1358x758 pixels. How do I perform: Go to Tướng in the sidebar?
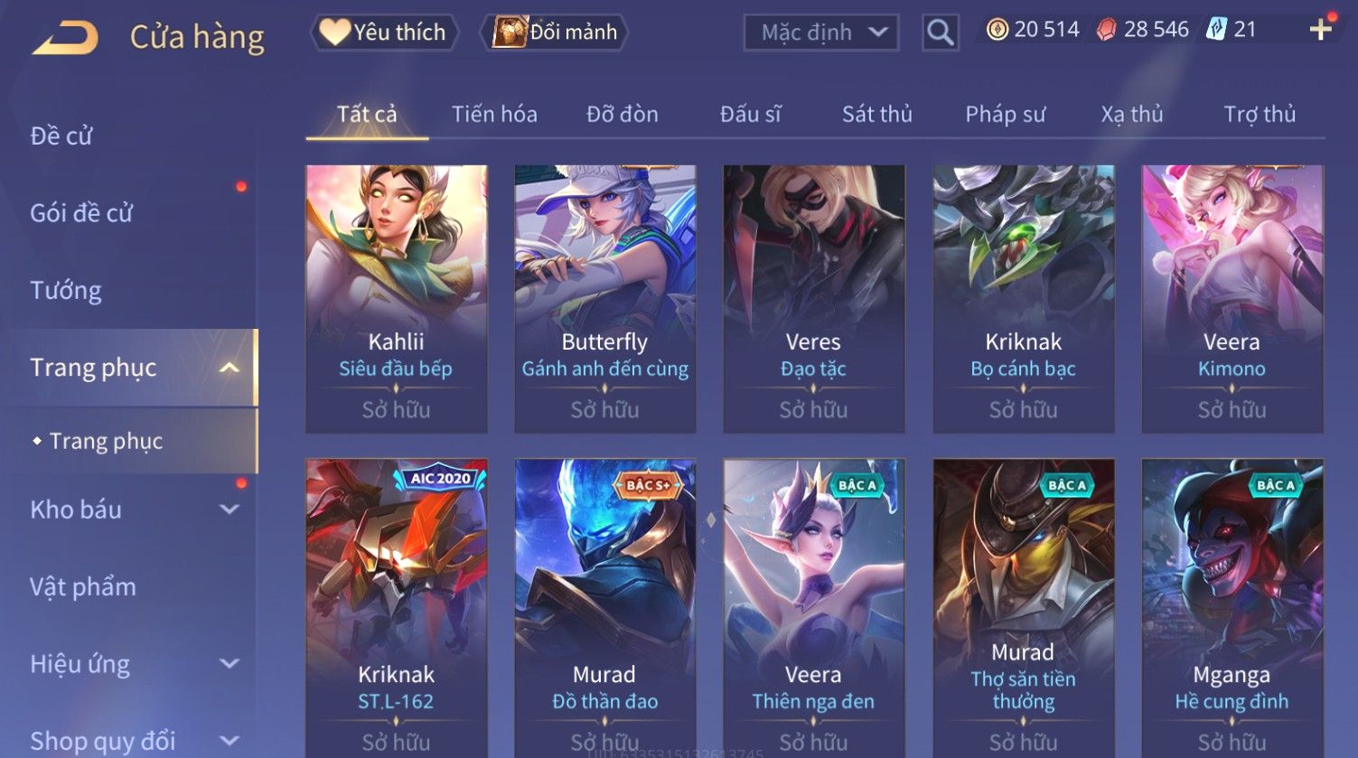[66, 290]
